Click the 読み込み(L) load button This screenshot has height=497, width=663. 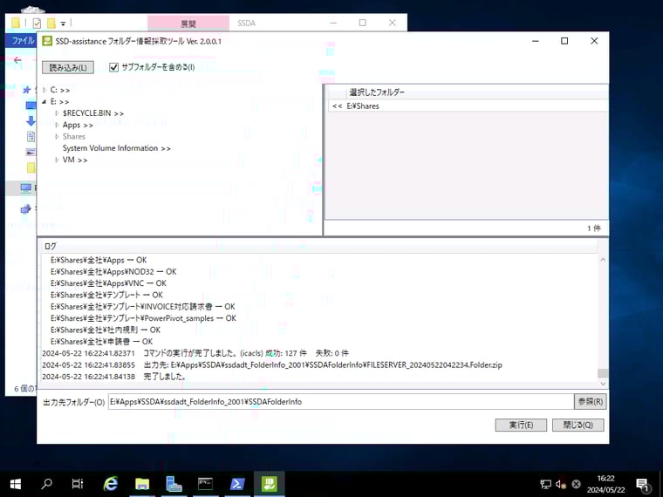click(68, 67)
